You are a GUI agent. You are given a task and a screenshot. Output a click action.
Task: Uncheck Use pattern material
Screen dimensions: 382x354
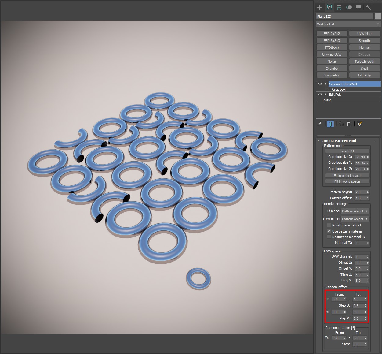(329, 231)
